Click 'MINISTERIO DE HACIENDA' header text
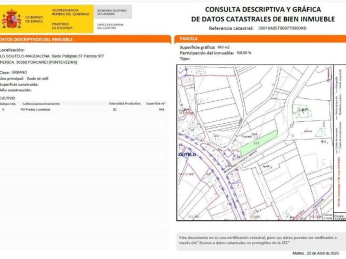The width and height of the screenshot is (346, 259). click(x=62, y=26)
